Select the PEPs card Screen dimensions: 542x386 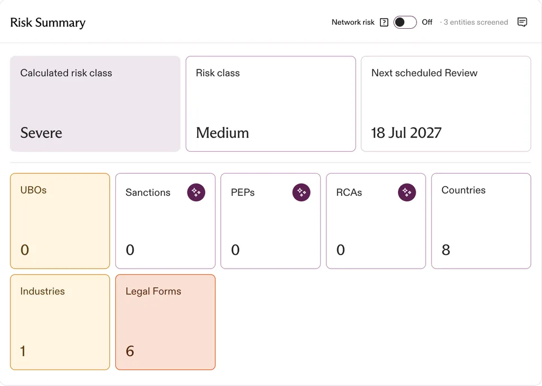pyautogui.click(x=270, y=221)
